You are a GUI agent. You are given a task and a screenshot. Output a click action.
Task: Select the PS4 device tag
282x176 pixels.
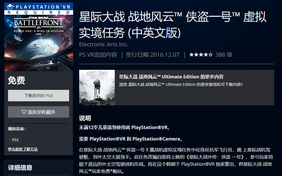(15, 140)
